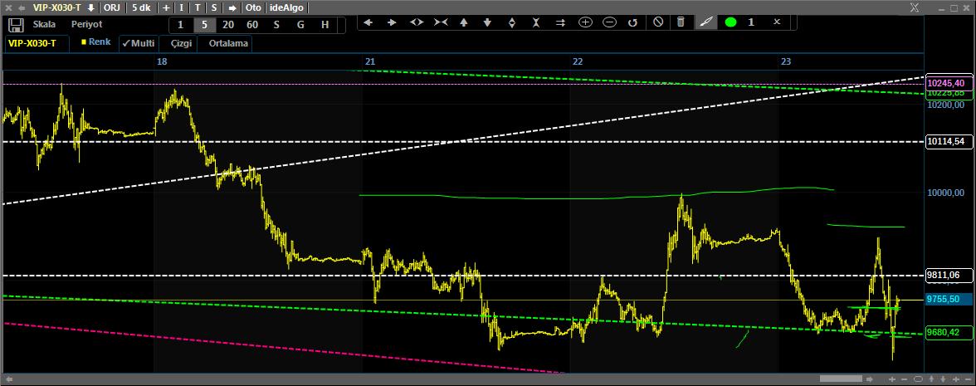Click the save floppy disk icon
Image resolution: width=976 pixels, height=386 pixels.
pyautogui.click(x=14, y=25)
